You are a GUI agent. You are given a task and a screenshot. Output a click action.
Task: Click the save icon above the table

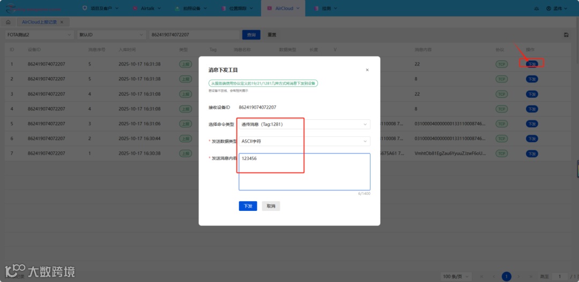566,35
